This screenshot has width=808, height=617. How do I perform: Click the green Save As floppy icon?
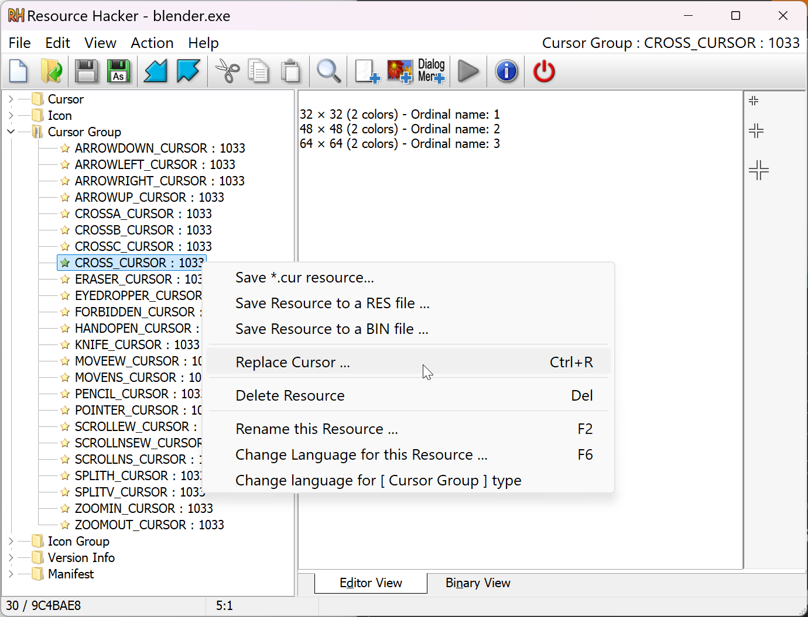(119, 71)
